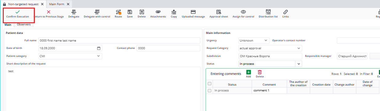Screen dimensions: 380x111
Task: Click the Date of birth field
Action: [70, 48]
